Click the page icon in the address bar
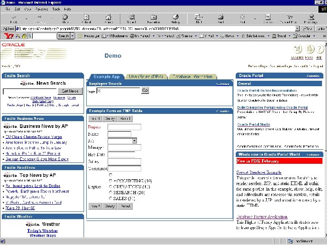 18,29
